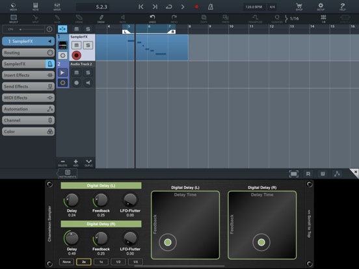This screenshot has height=269, width=359.
Task: Record-arm Audio Track 2
Action: pos(77,83)
